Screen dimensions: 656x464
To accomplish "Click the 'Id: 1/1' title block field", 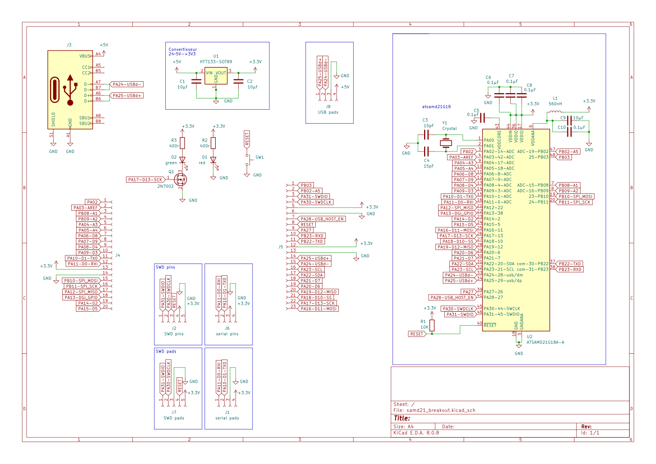I will tap(590, 433).
